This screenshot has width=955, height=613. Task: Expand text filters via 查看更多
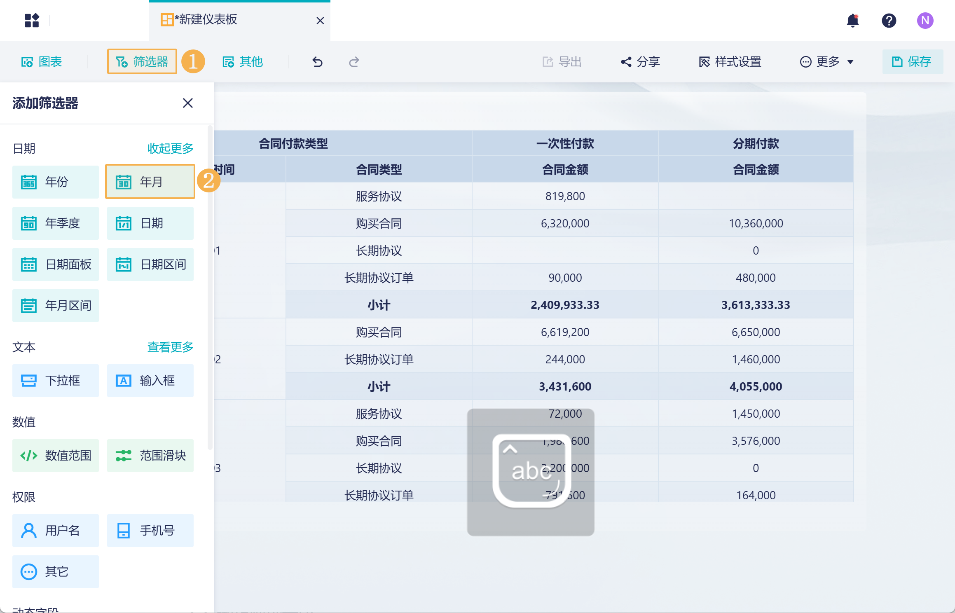tap(170, 347)
